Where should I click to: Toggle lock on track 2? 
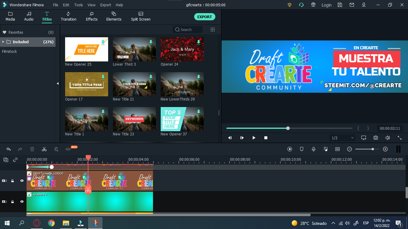pos(13,202)
